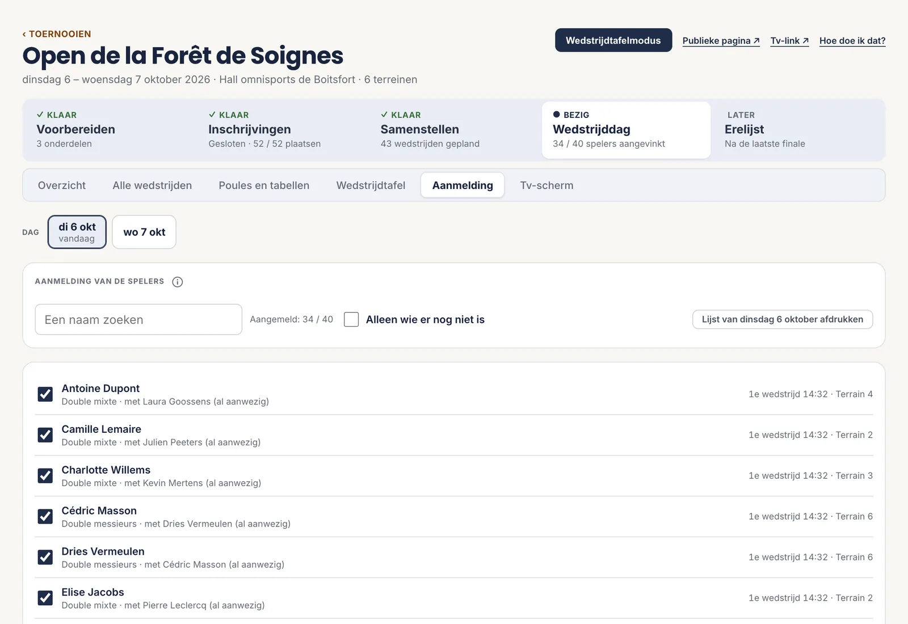The width and height of the screenshot is (908, 624).
Task: Focus the Een naam zoeken search field
Action: pos(138,319)
